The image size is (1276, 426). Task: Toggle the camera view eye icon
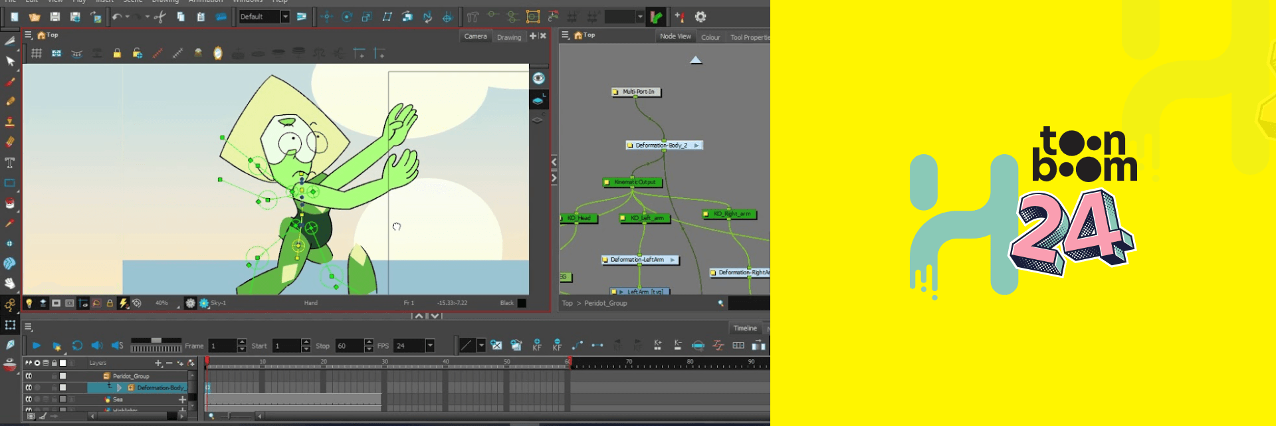tap(538, 78)
